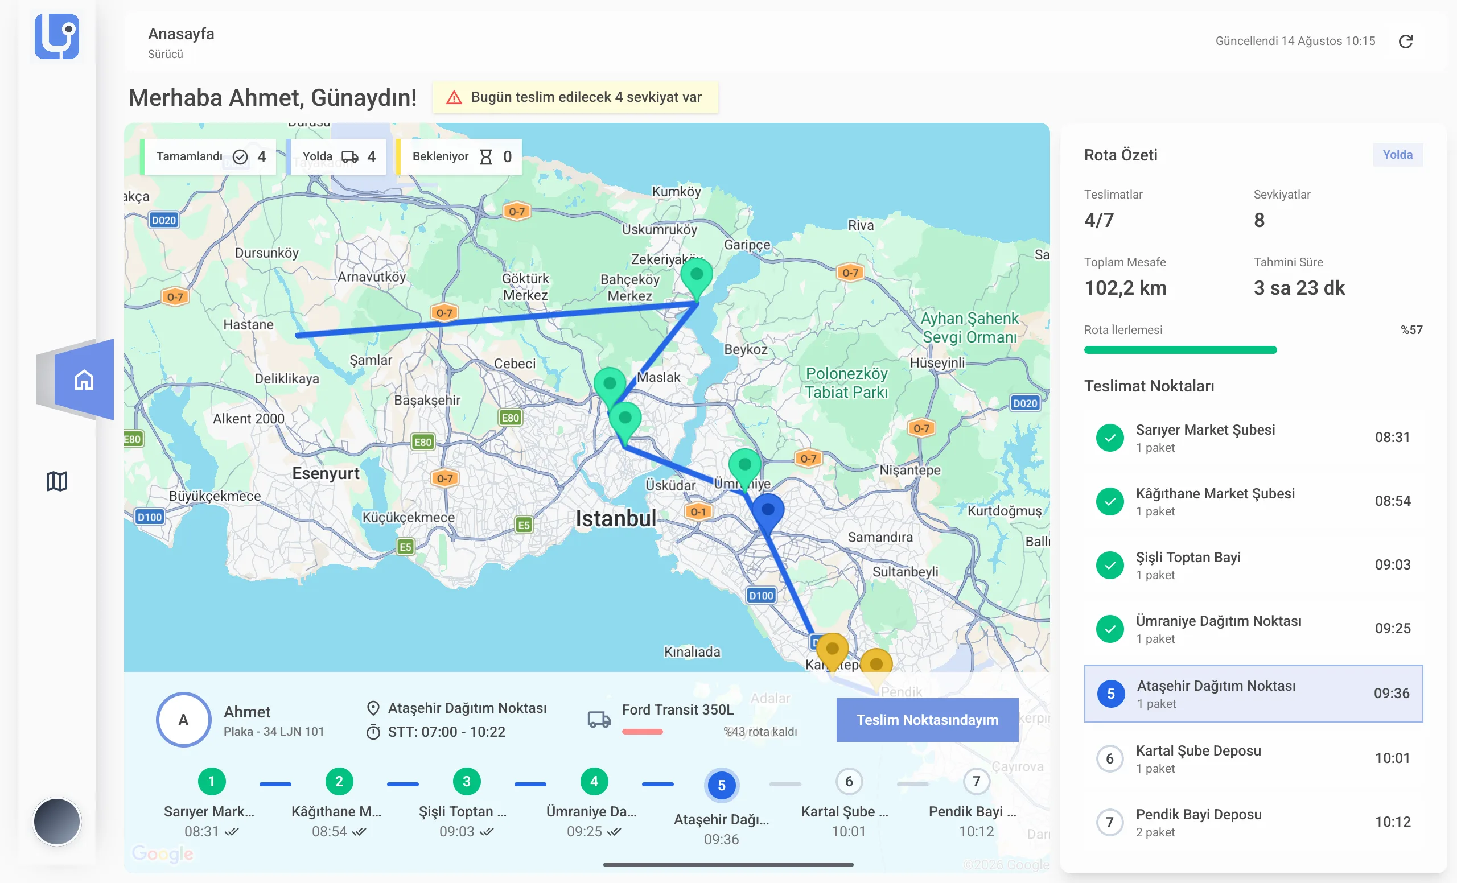Refresh the dashboard data
Screen dimensions: 1457x883
1406,42
